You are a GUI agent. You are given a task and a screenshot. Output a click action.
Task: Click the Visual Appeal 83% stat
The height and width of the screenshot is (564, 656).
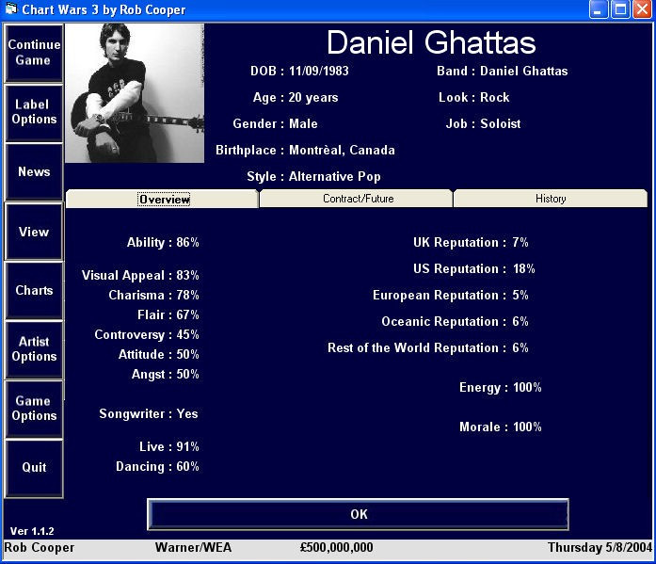140,275
